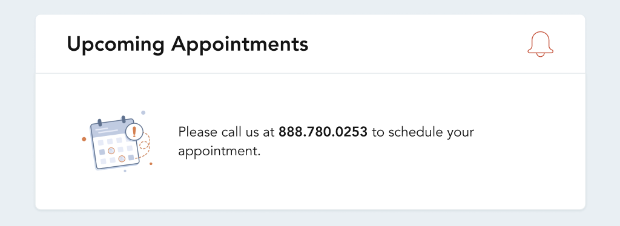Viewport: 620px width, 226px height.
Task: Click the exclamation alert badge on the calendar
Action: [134, 131]
